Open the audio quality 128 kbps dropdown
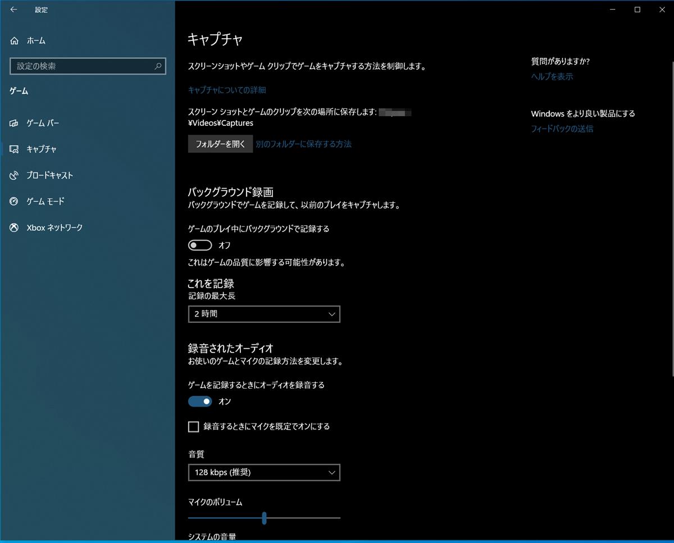This screenshot has width=674, height=543. point(264,473)
